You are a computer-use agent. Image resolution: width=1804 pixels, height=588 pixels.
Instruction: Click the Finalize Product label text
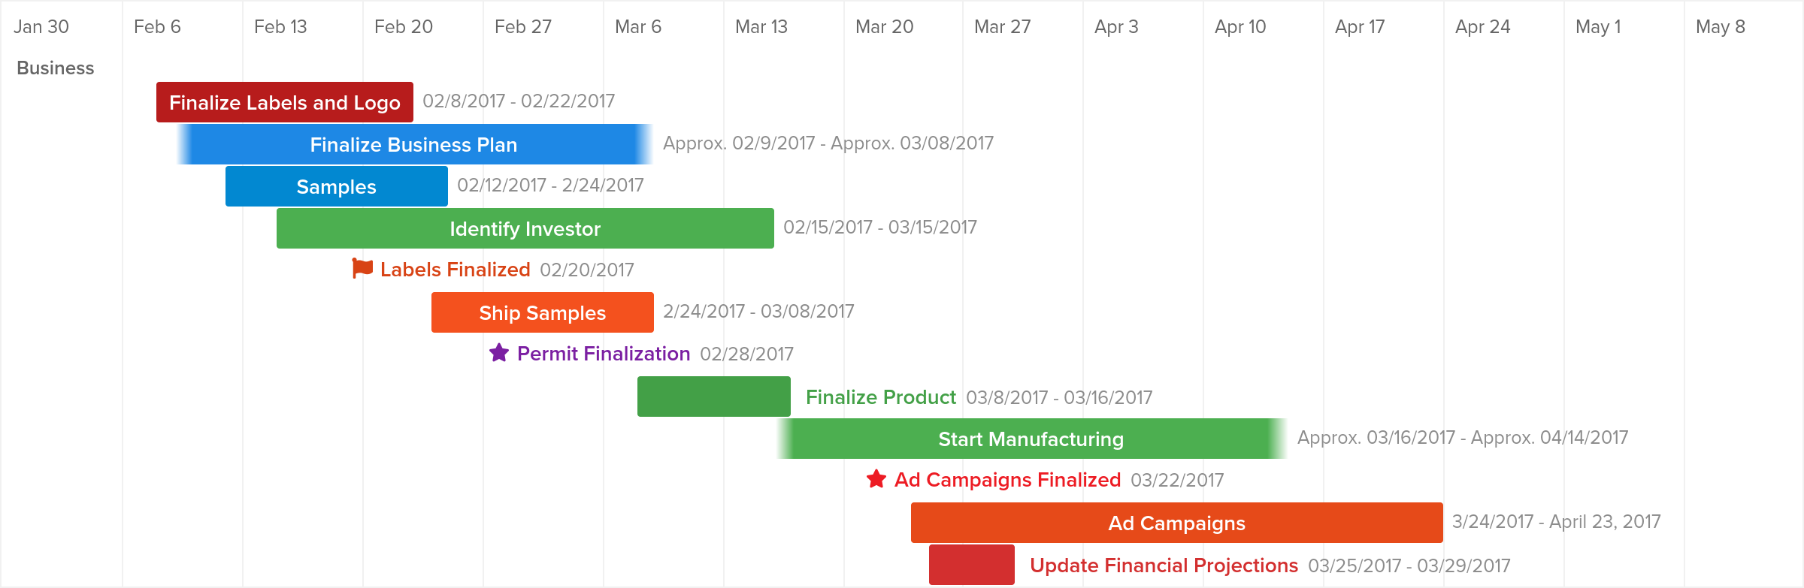pos(881,397)
